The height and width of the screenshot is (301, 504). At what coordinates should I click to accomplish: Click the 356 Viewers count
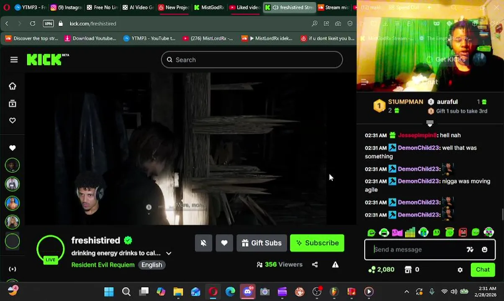pyautogui.click(x=279, y=265)
